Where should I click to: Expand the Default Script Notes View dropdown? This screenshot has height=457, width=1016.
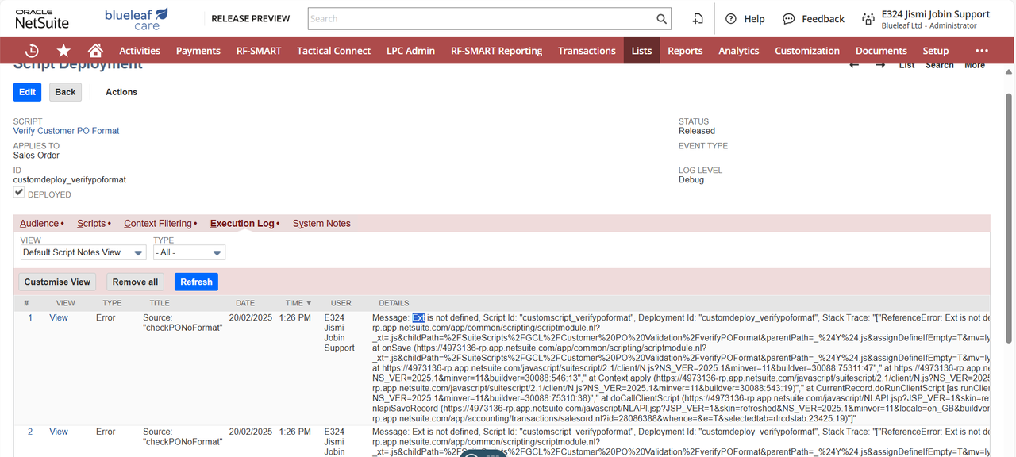click(83, 252)
